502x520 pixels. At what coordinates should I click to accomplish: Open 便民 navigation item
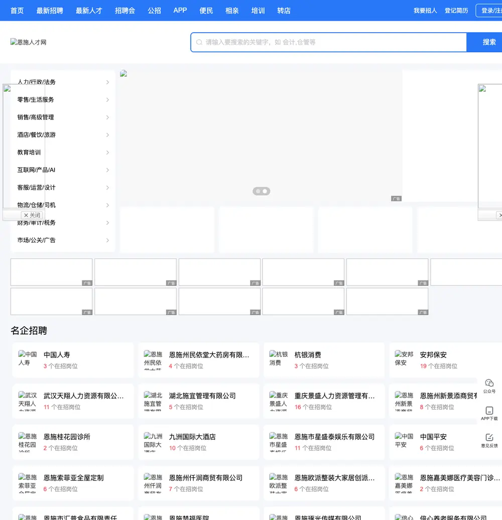(206, 11)
